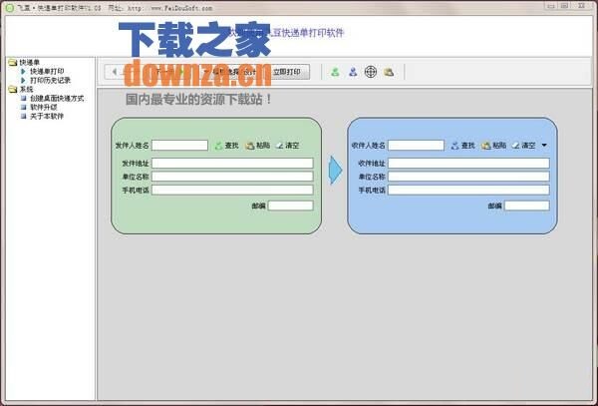Click square icon beside 软件升级
Screen dimensions: 598x406
click(23, 107)
